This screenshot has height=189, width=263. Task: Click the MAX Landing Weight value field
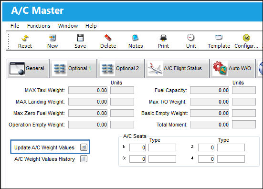pos(88,102)
